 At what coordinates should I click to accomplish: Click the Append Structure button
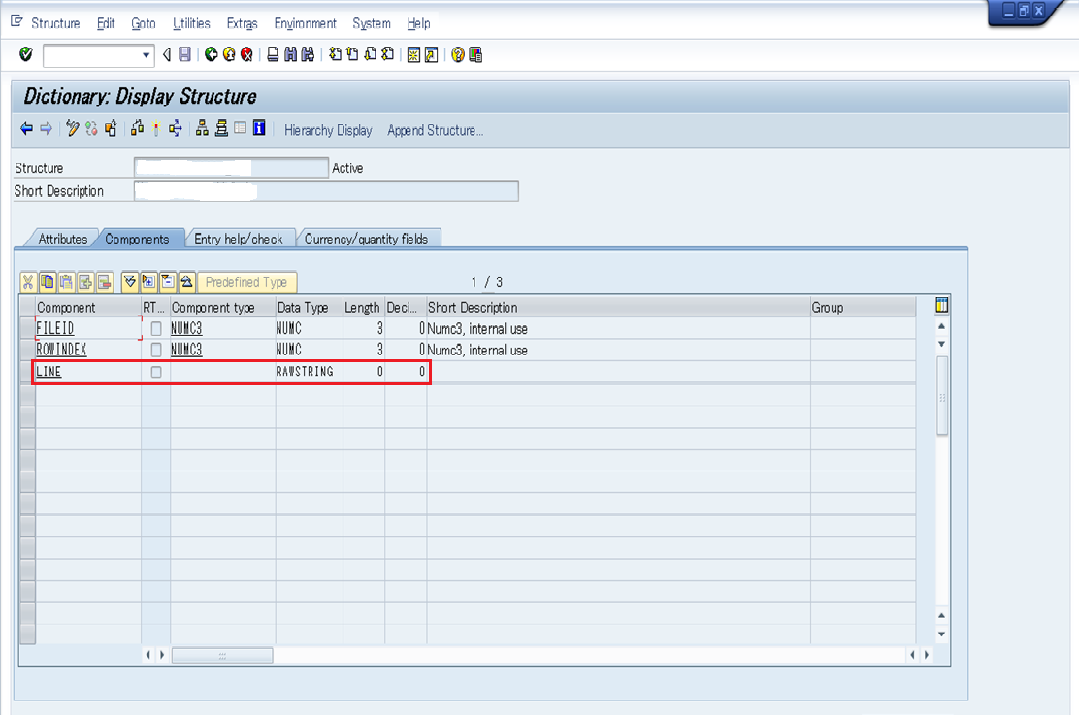coord(435,130)
